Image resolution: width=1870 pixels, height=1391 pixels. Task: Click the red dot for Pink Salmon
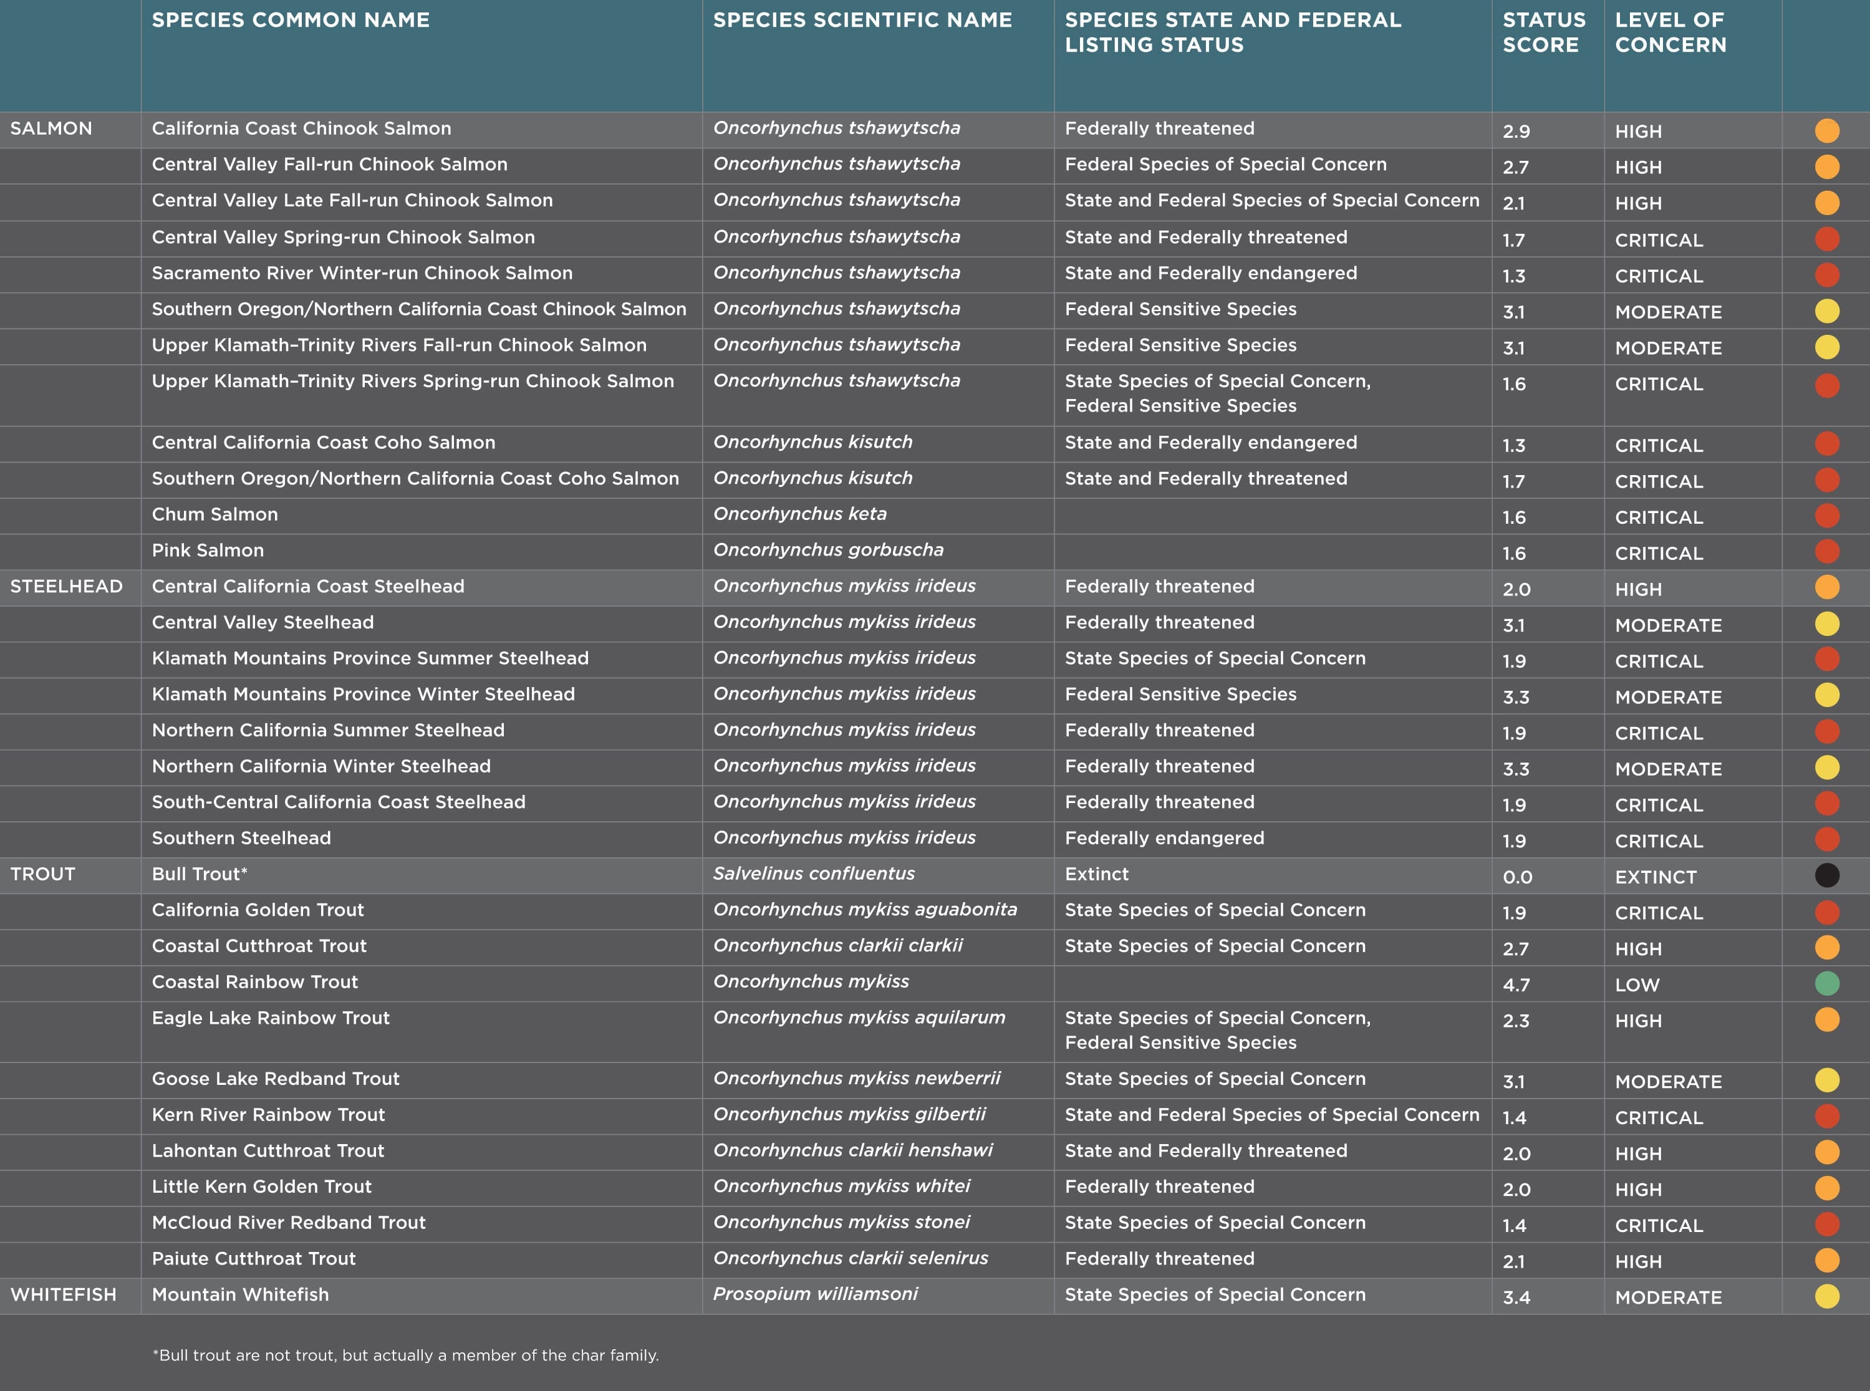tap(1826, 552)
